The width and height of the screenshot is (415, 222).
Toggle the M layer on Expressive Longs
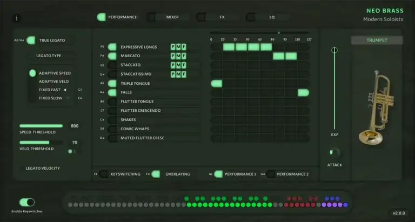(178, 47)
